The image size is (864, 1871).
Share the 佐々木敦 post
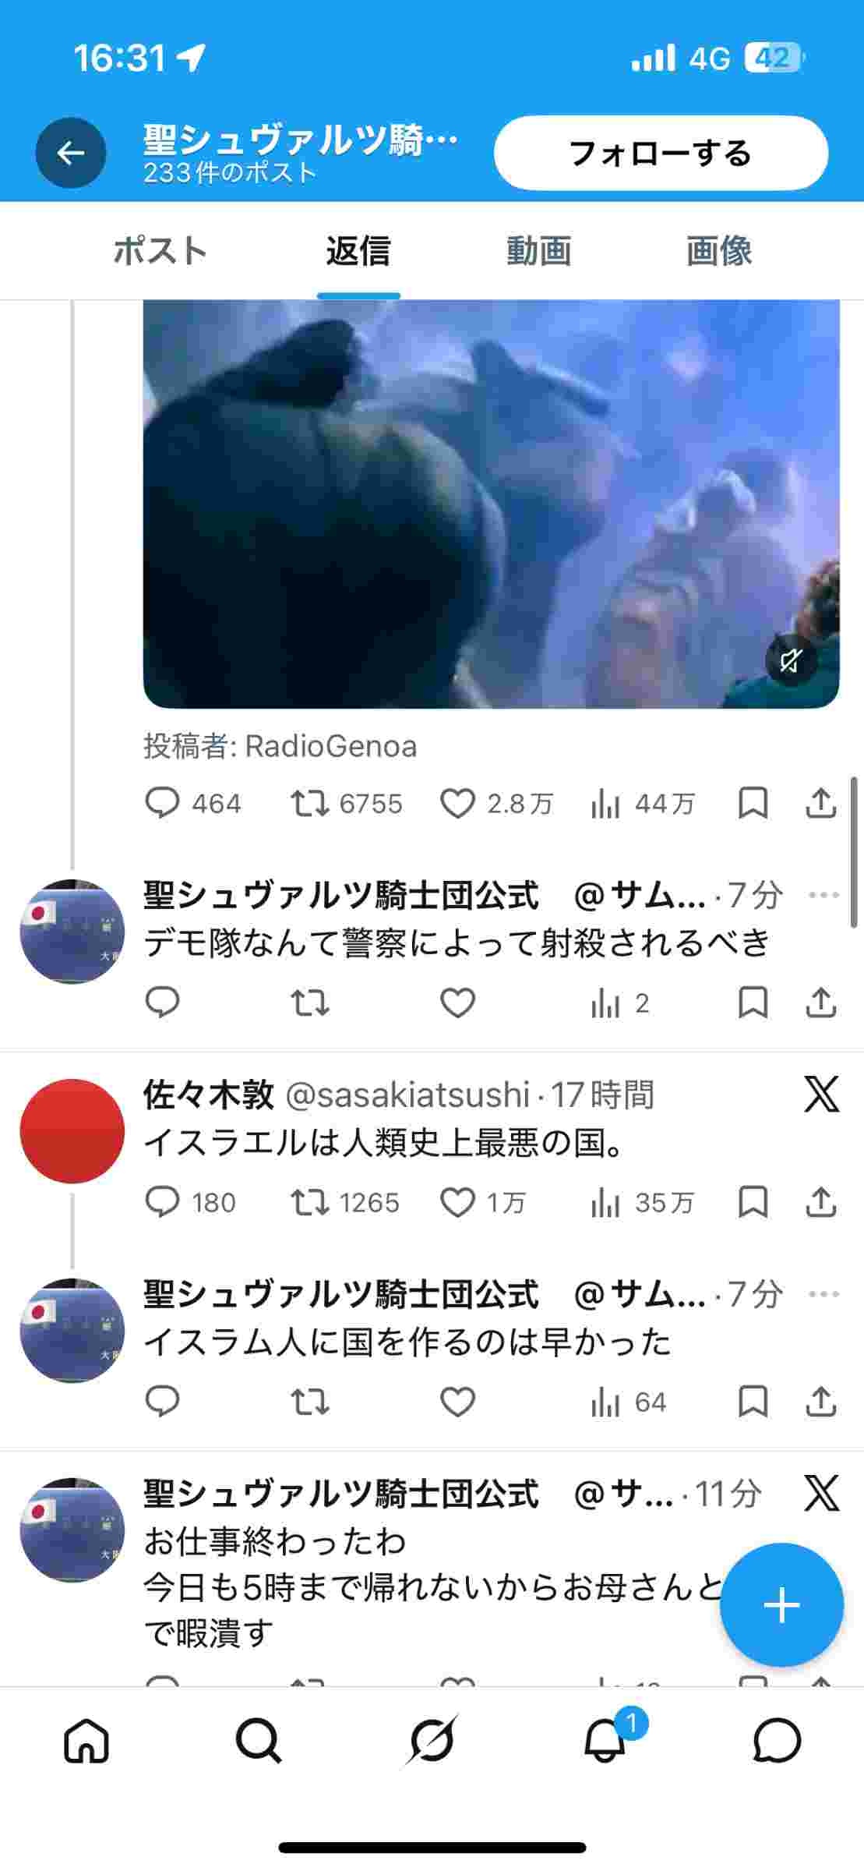820,1203
